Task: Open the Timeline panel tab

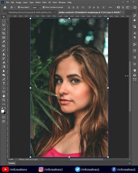Action: pyautogui.click(x=12, y=163)
